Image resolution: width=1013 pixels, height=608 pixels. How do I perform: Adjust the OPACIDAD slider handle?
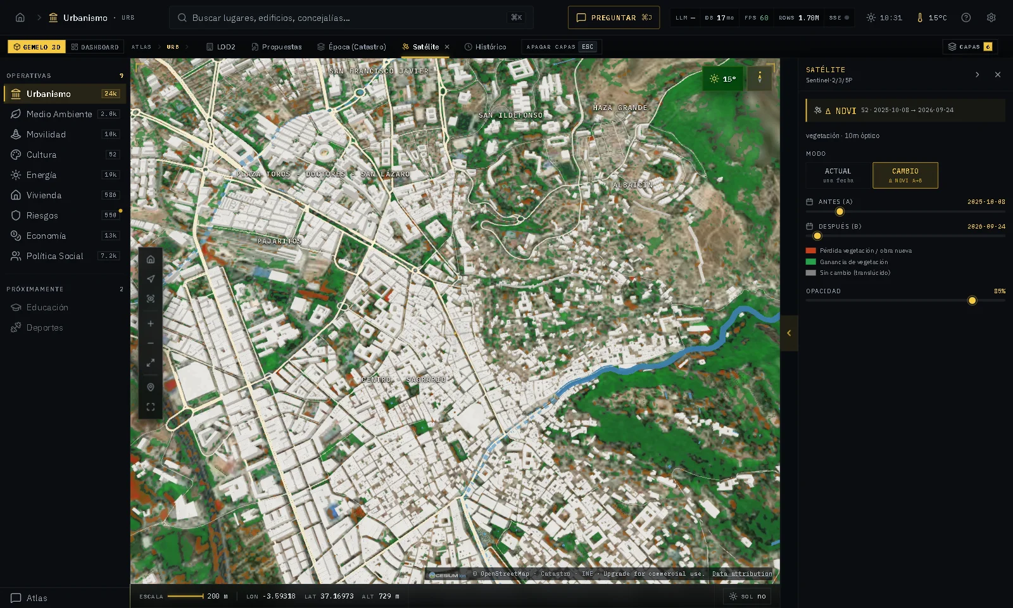[972, 301]
